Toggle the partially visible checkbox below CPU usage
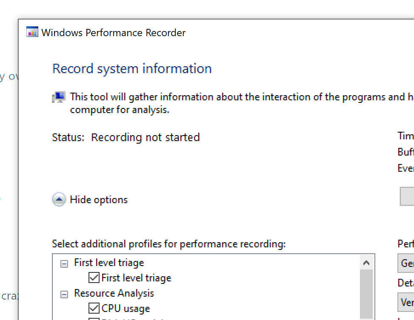 tap(94, 319)
